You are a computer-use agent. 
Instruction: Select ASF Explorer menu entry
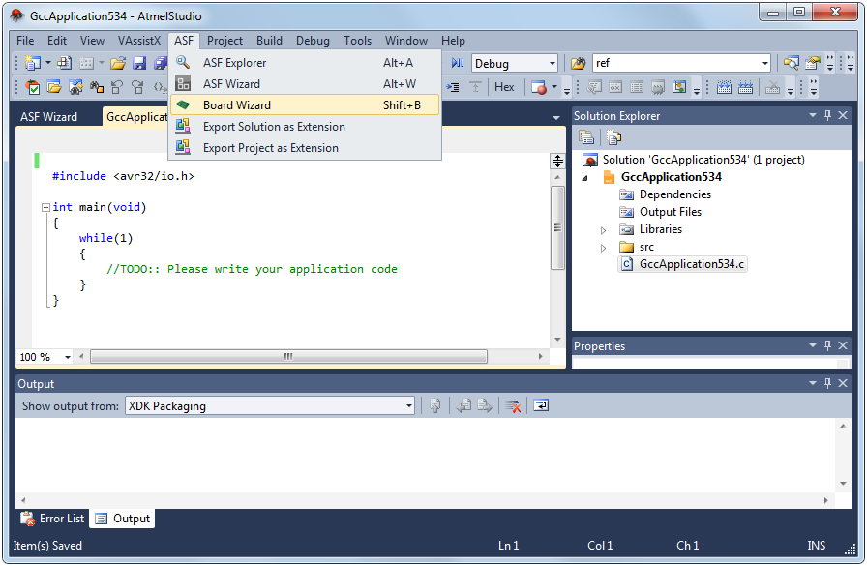point(305,63)
